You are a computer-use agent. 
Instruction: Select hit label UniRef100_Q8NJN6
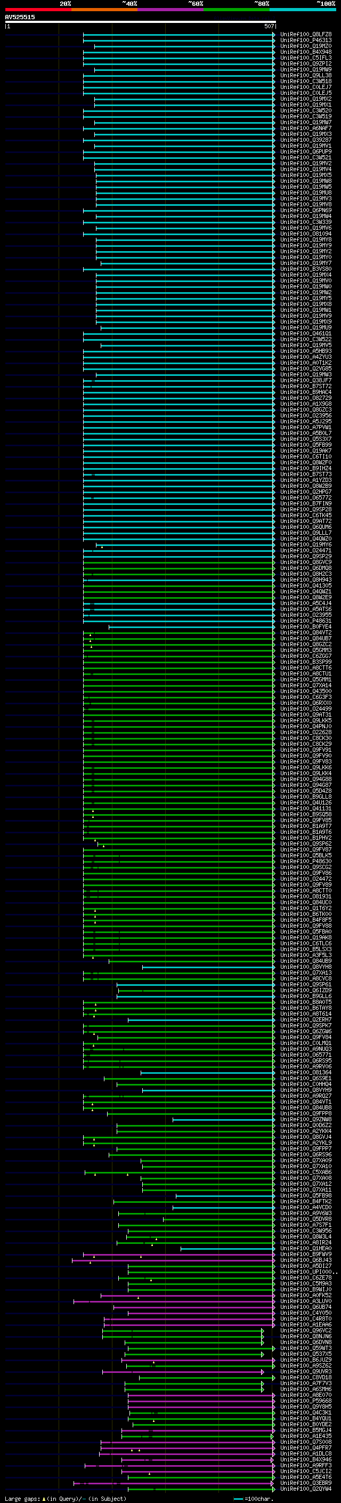[306, 1336]
